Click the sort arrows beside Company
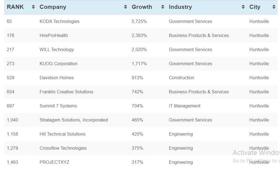 click(125, 7)
